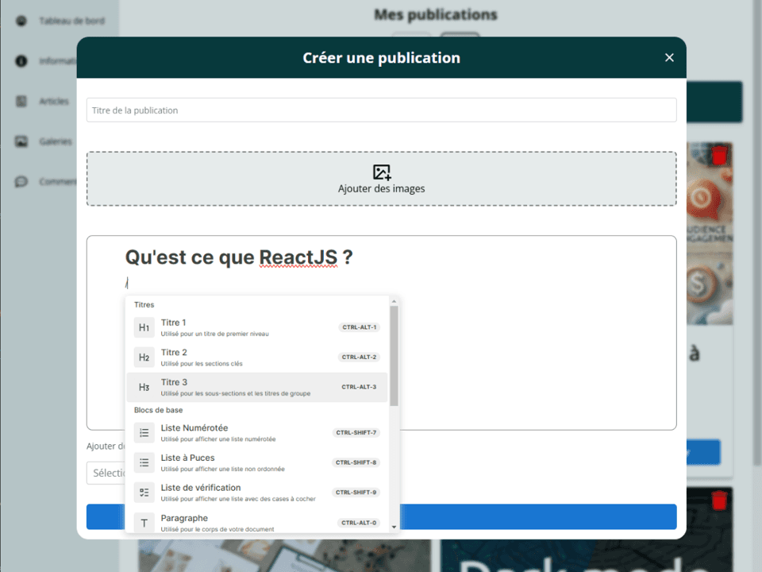The image size is (762, 572).
Task: Click the bullet list icon for Liste à Puces
Action: (144, 462)
